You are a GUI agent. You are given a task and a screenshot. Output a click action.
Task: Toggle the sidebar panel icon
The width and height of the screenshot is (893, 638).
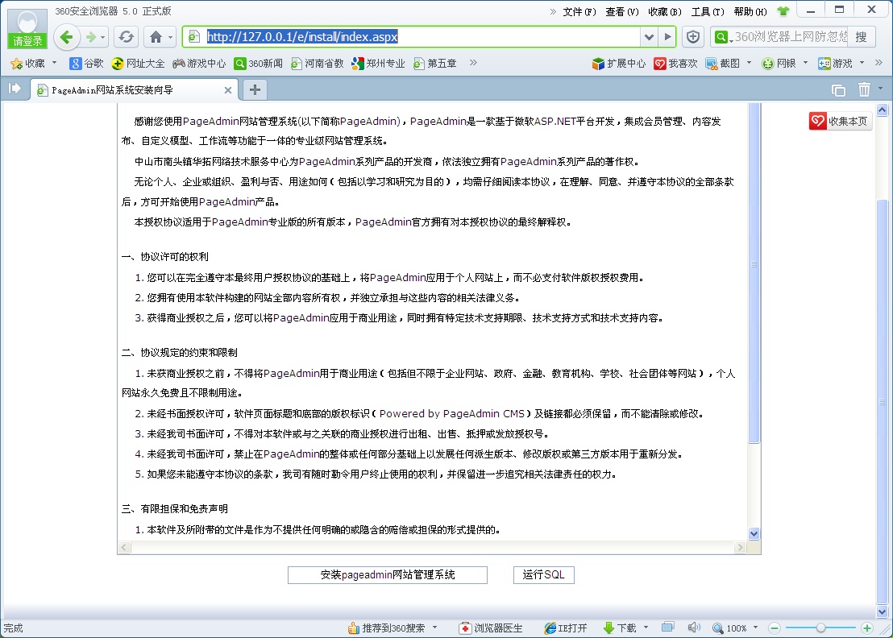point(15,89)
